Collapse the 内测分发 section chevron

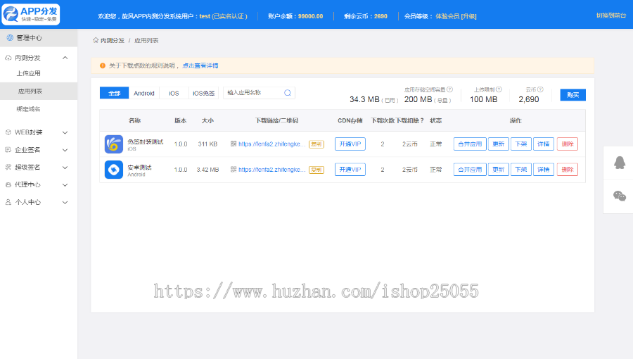pos(65,58)
